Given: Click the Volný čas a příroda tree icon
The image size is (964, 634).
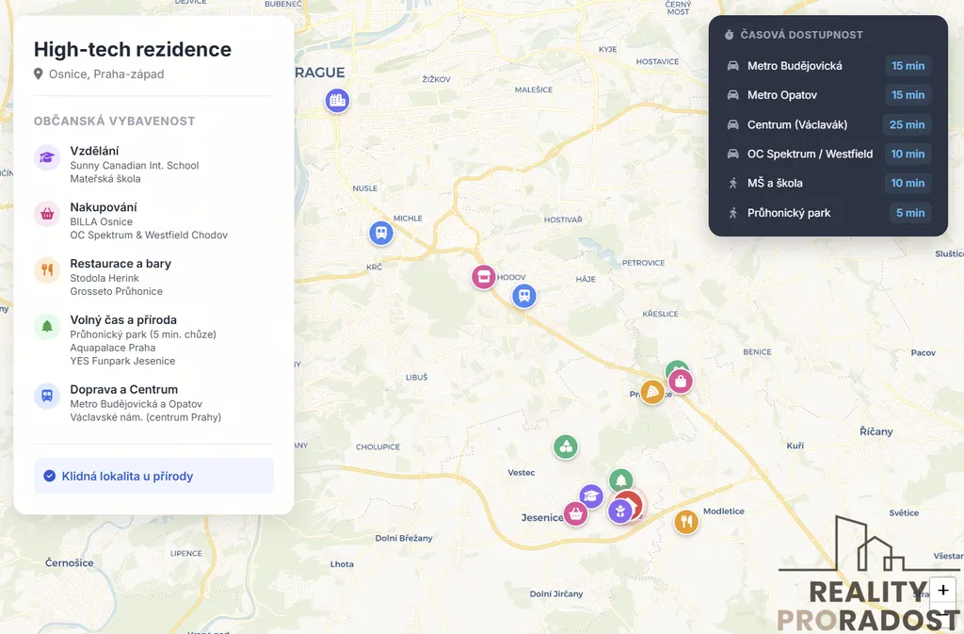Looking at the screenshot, I should (47, 327).
